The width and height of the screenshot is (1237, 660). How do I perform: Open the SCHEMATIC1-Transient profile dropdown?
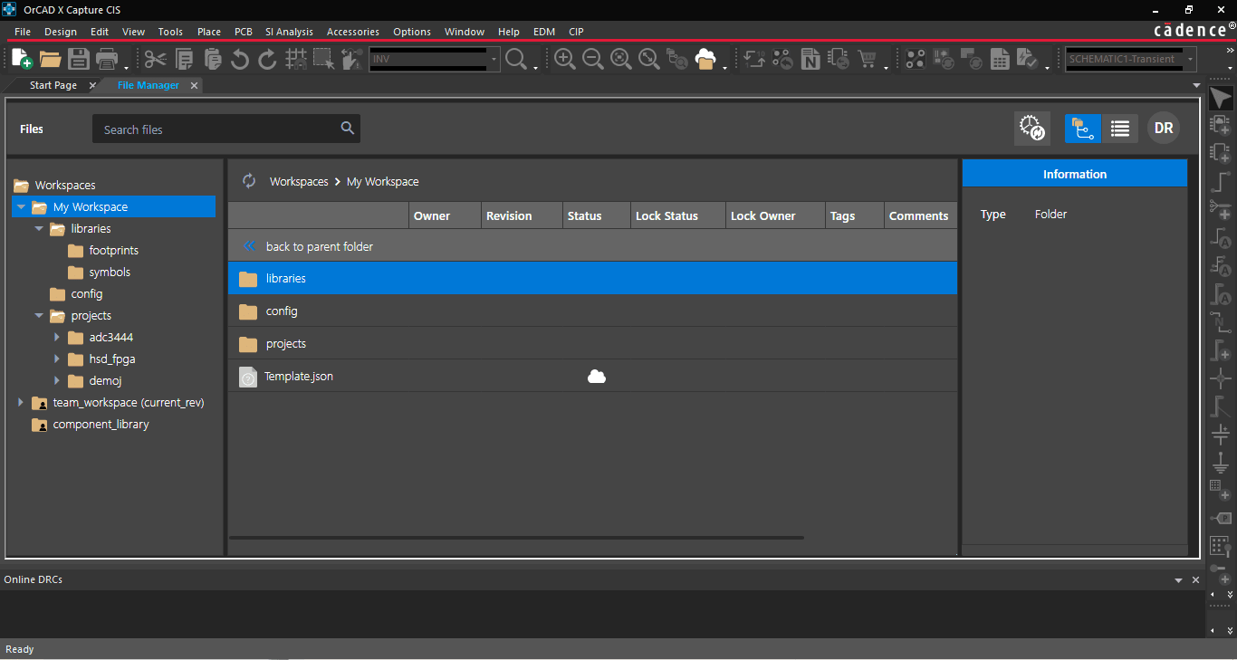[1190, 60]
